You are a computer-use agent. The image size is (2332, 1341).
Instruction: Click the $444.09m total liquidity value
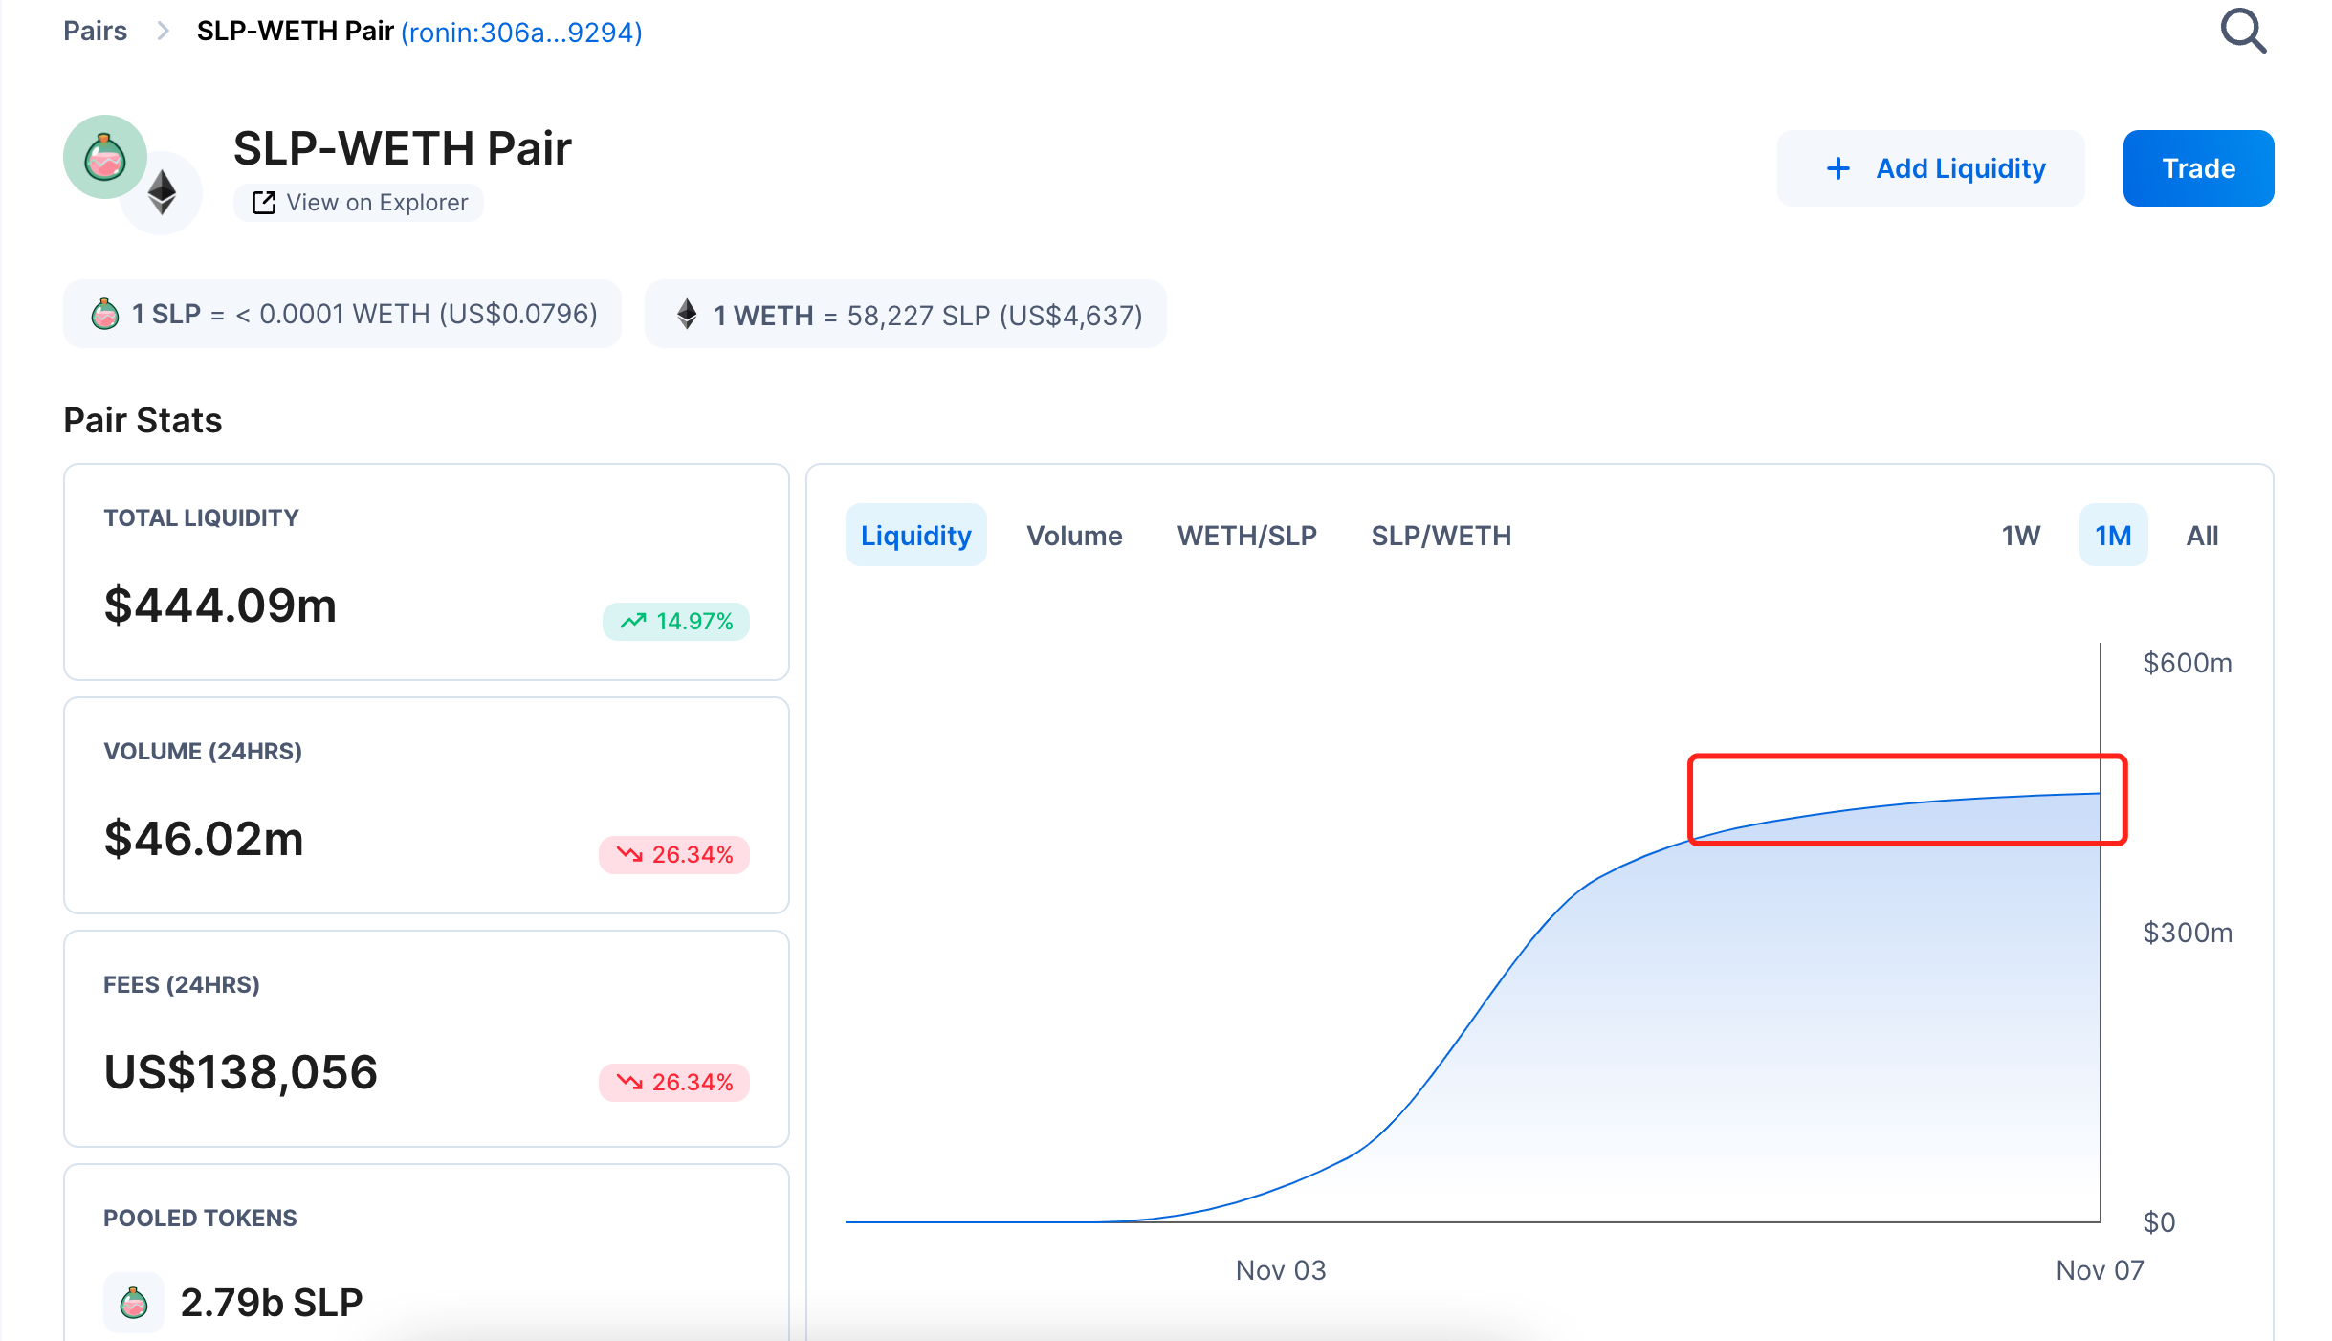220,605
